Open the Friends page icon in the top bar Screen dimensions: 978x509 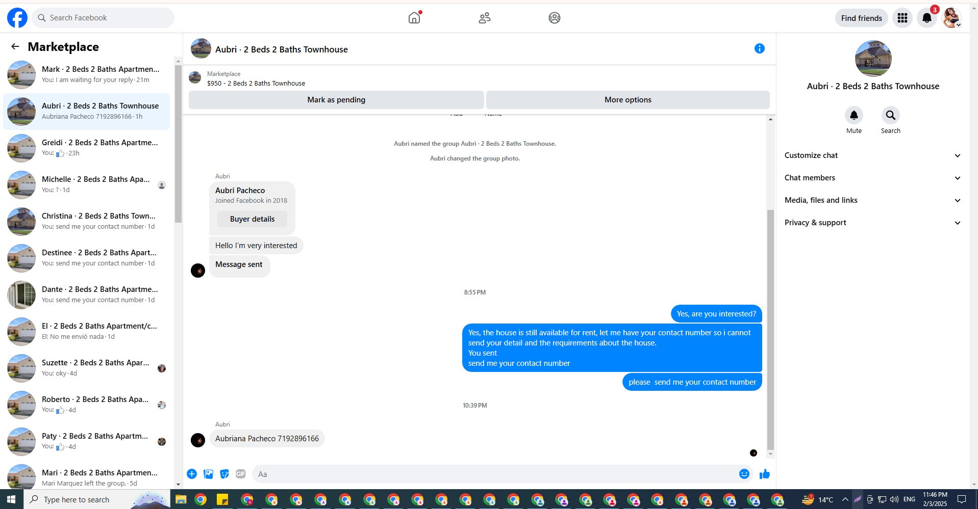[484, 18]
